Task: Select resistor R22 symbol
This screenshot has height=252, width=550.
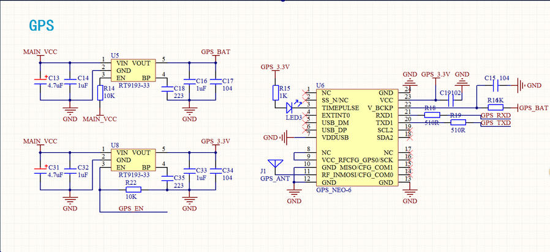Action: 130,189
